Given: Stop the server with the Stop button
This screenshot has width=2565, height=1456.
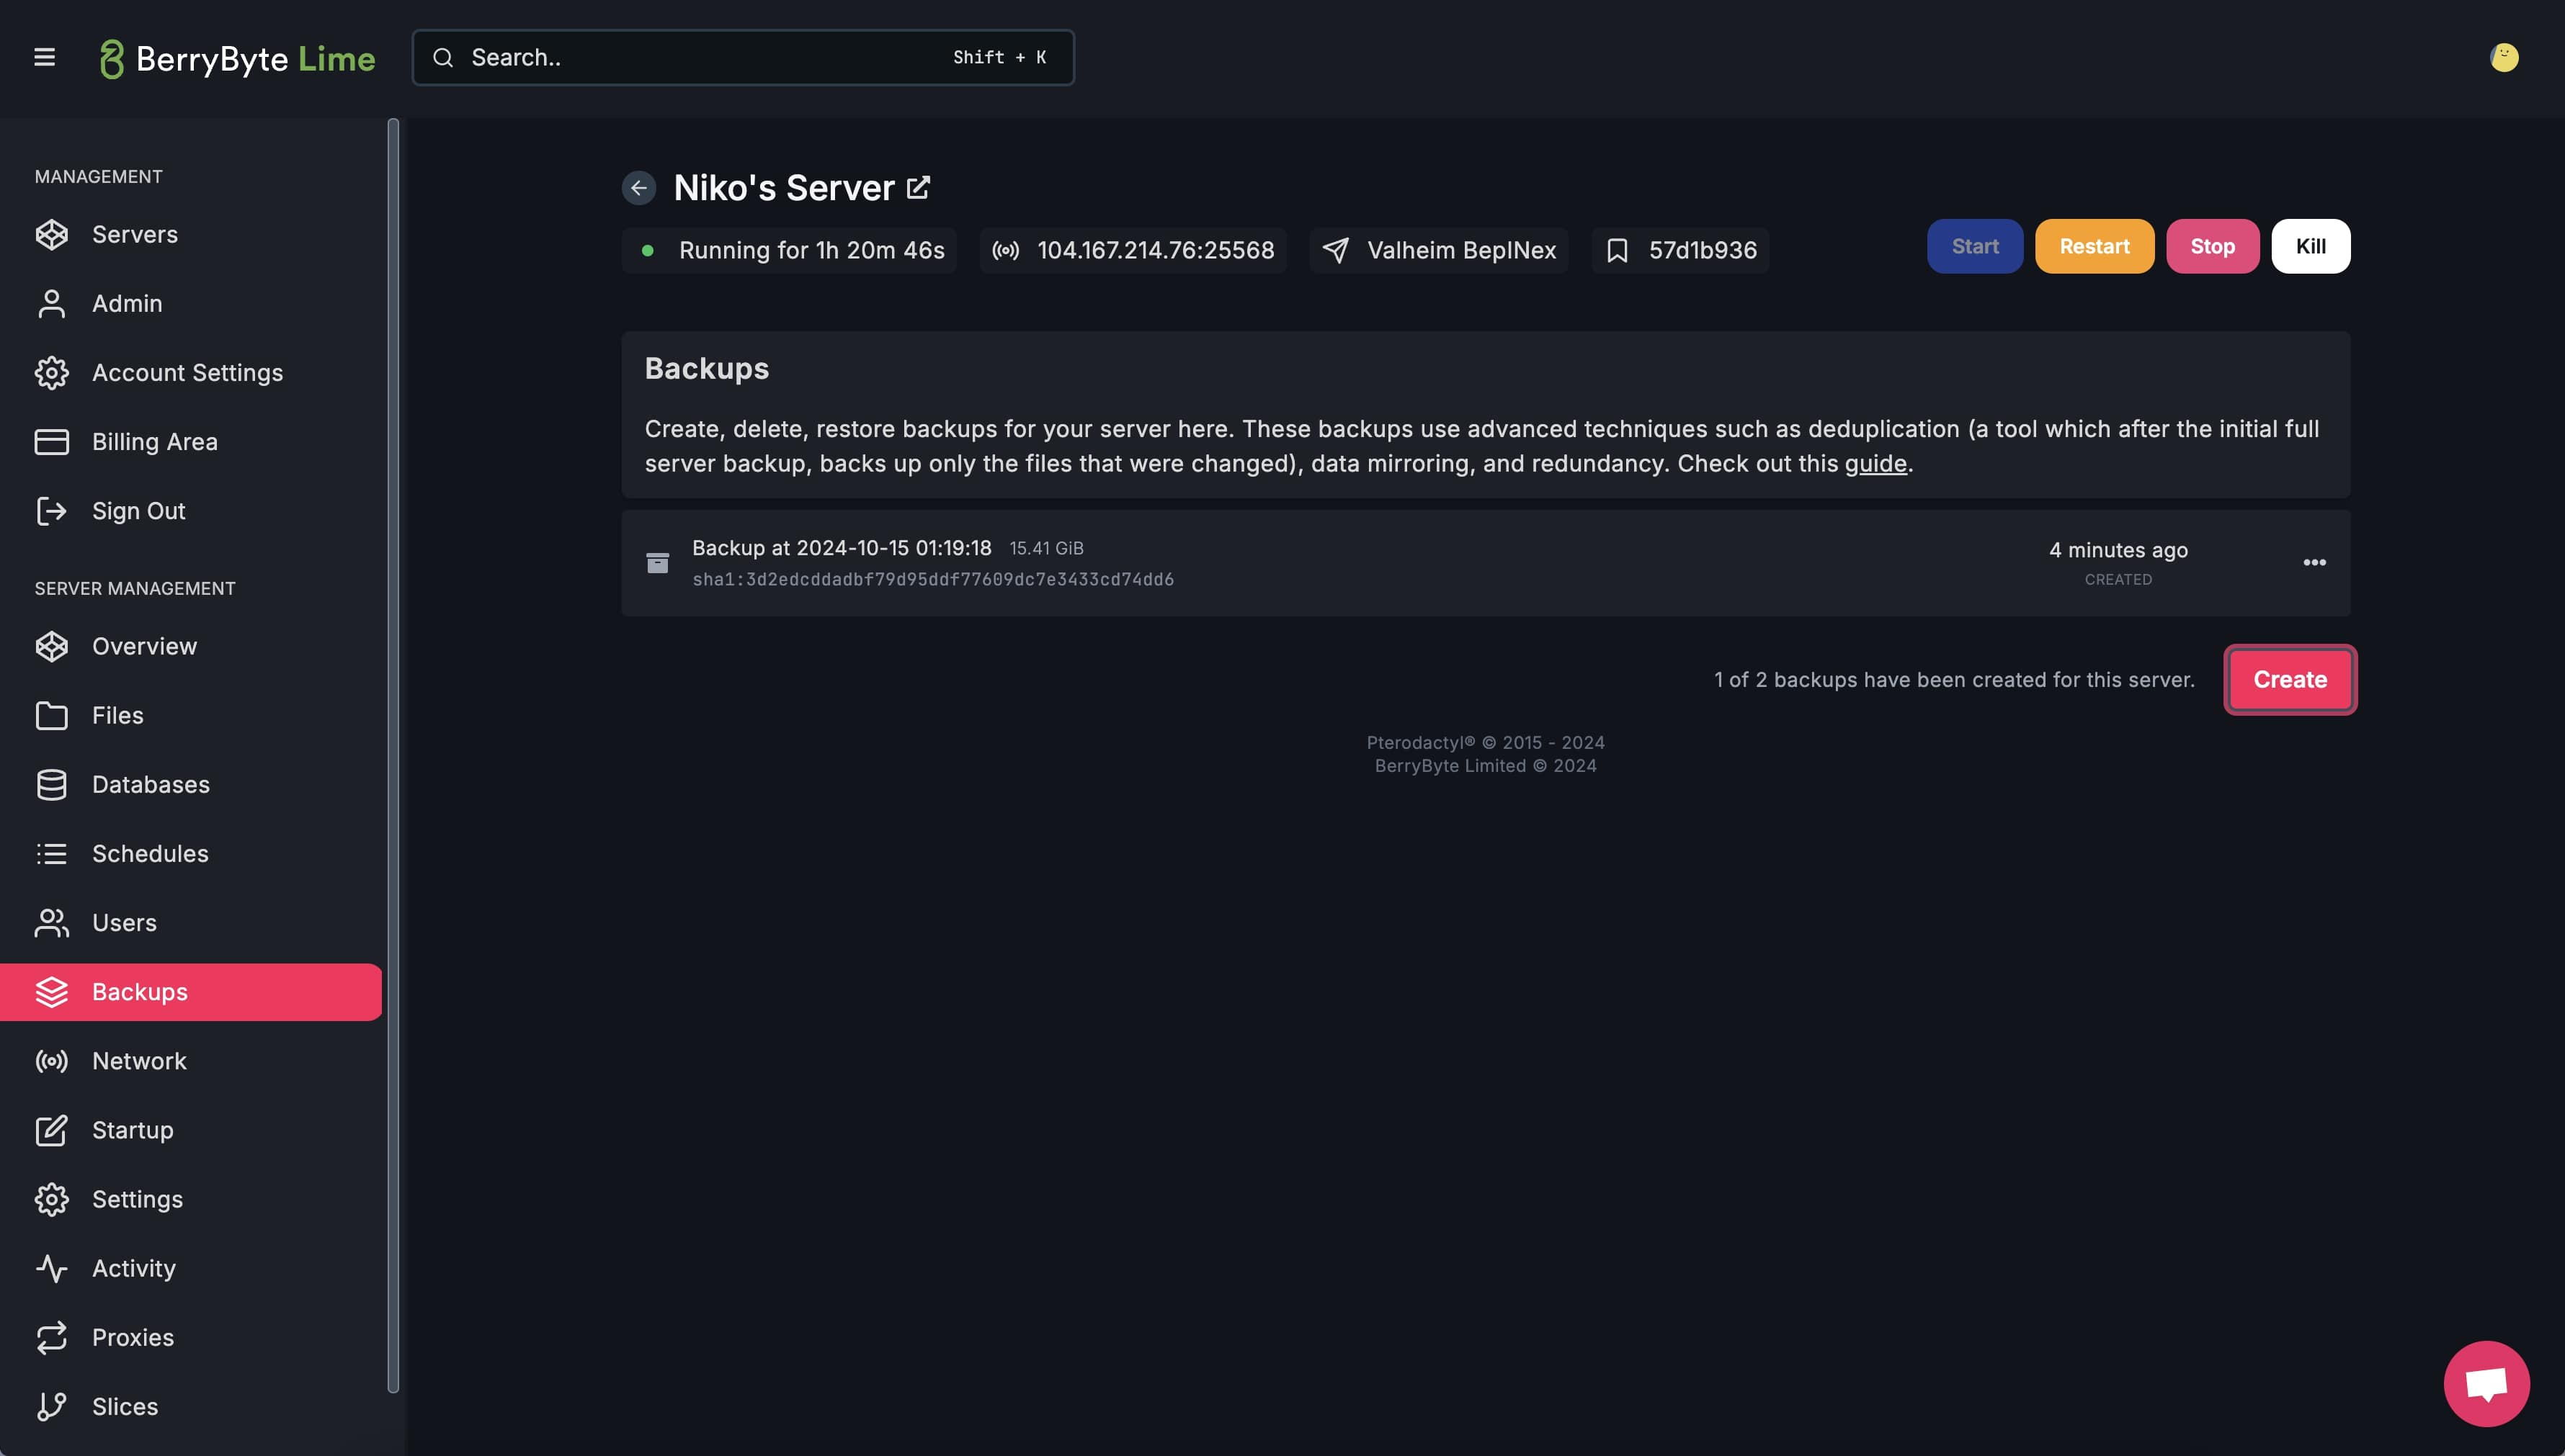Looking at the screenshot, I should (x=2212, y=246).
